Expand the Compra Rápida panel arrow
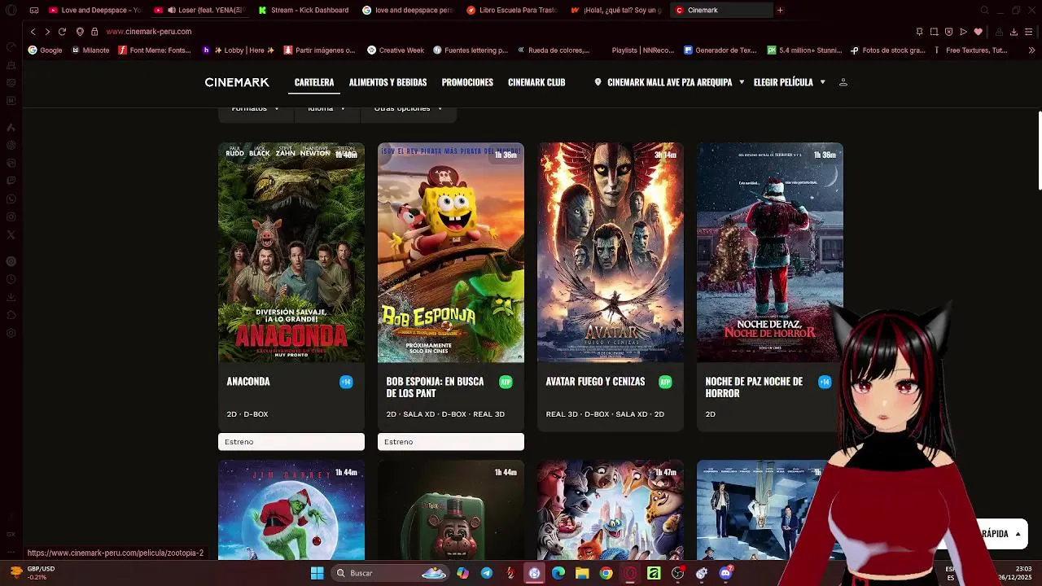The height and width of the screenshot is (586, 1042). 1018,534
